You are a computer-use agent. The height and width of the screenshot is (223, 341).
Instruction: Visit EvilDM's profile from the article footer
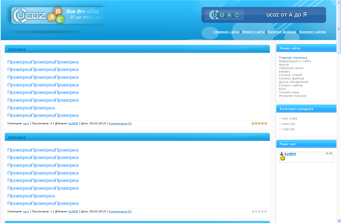point(73,123)
